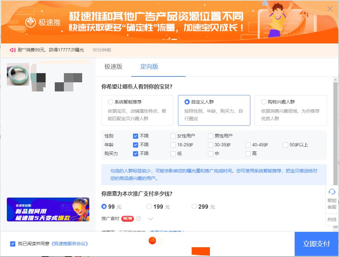Click the 热线 hotline entry
Viewport: 339px width, 257px height.
click(332, 219)
